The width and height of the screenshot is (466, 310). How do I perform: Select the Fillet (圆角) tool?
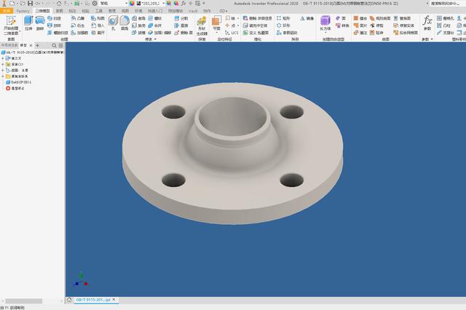tap(125, 23)
